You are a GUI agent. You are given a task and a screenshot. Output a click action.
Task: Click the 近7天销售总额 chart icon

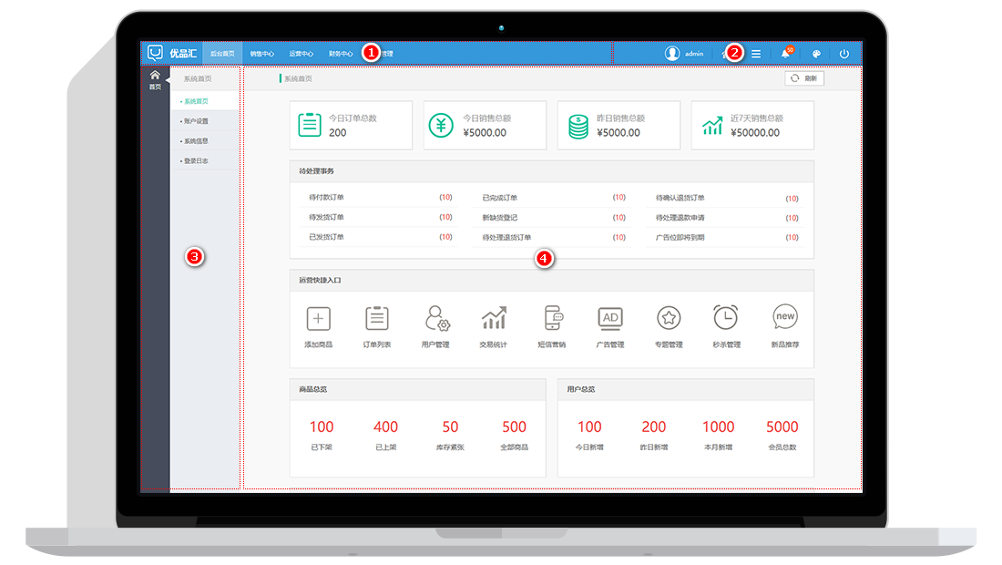click(712, 126)
